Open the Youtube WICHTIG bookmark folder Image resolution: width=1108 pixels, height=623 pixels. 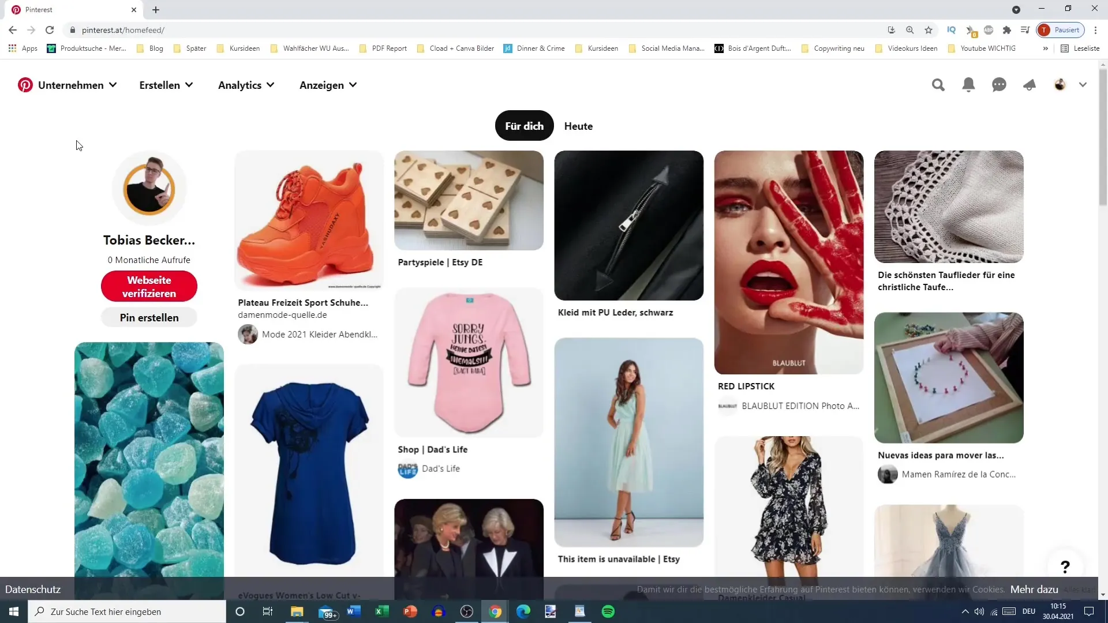click(x=982, y=48)
